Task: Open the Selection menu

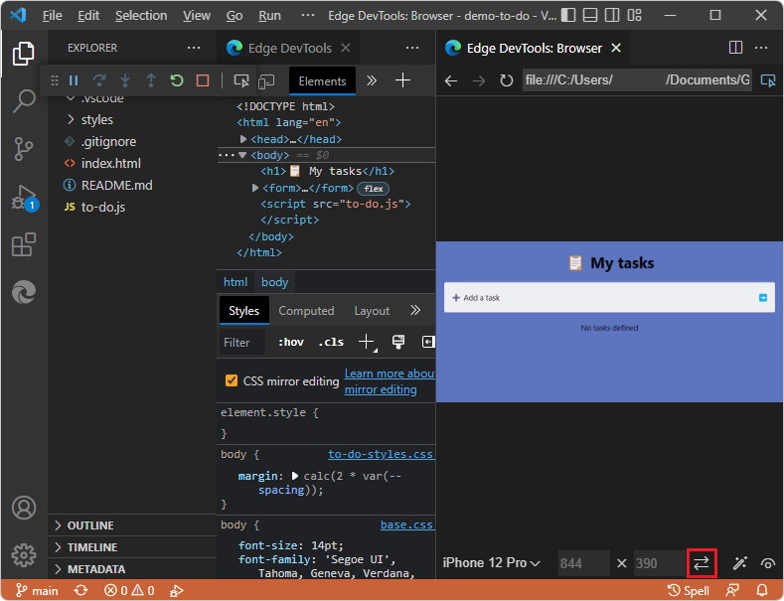Action: pos(141,16)
